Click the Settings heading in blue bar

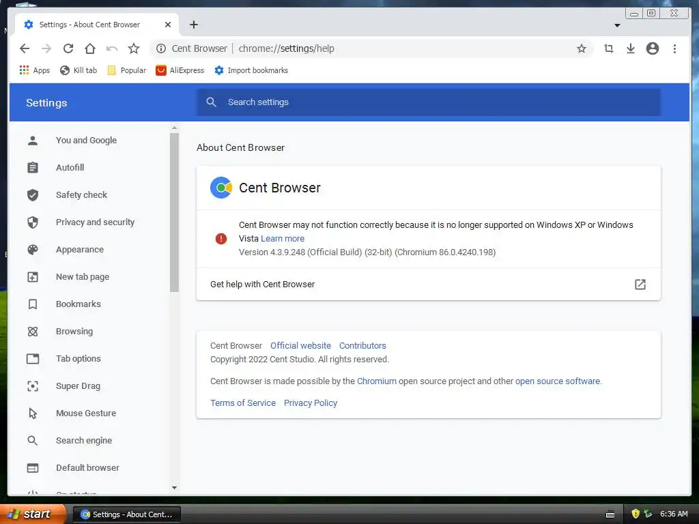click(x=46, y=103)
